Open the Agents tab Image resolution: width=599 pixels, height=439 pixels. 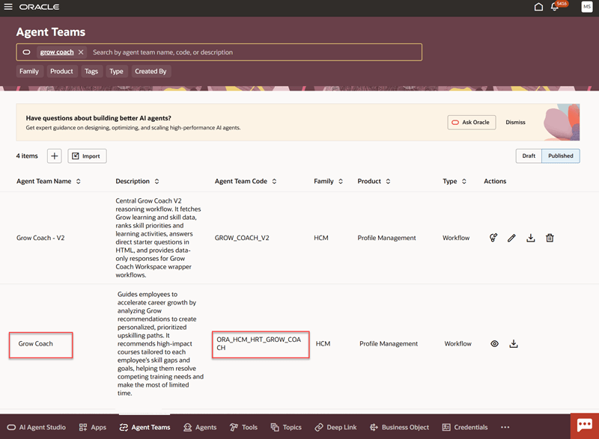coord(200,427)
